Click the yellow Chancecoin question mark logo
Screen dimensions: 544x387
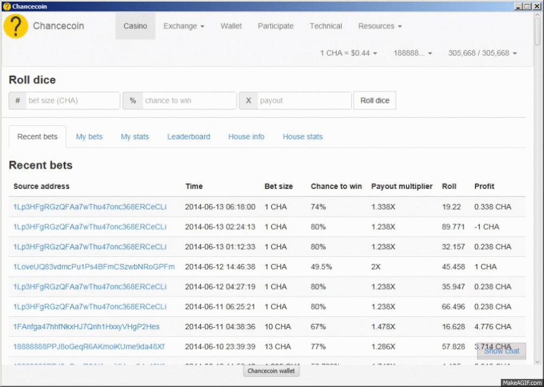click(16, 26)
